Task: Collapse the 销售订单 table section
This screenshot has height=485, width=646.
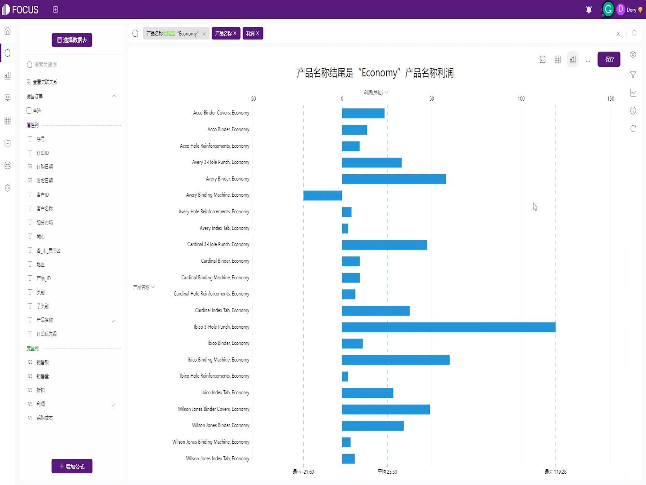Action: [114, 96]
